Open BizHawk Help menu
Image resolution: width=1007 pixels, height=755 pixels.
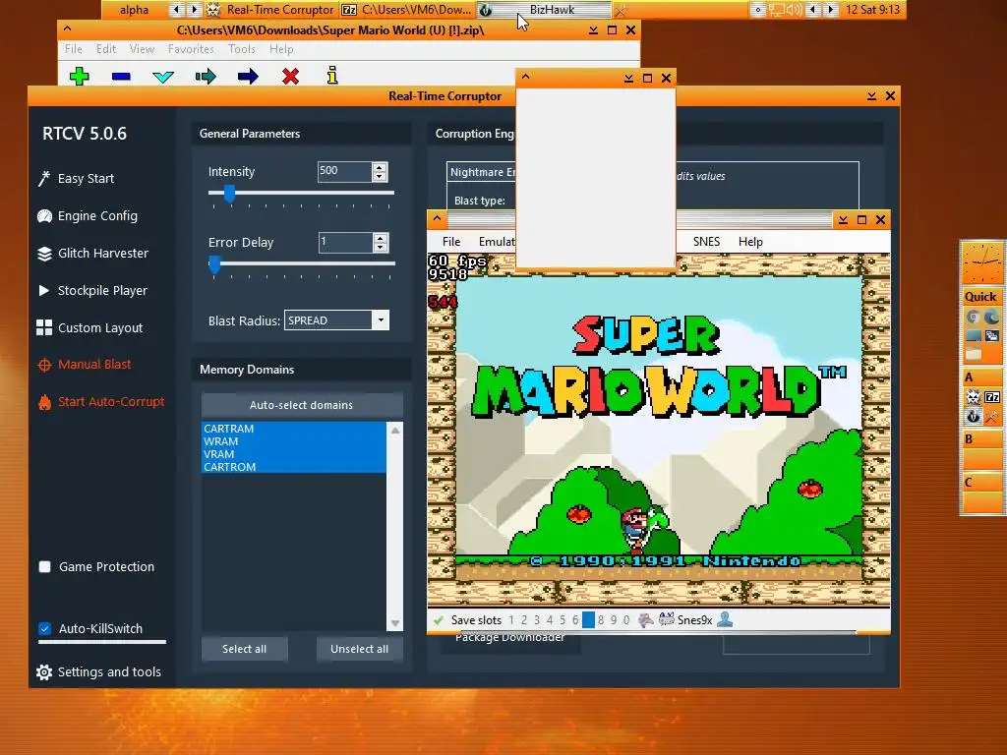pos(750,242)
